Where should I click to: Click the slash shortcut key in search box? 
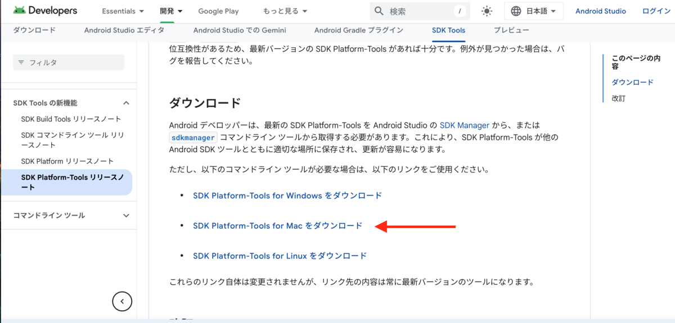(x=460, y=11)
